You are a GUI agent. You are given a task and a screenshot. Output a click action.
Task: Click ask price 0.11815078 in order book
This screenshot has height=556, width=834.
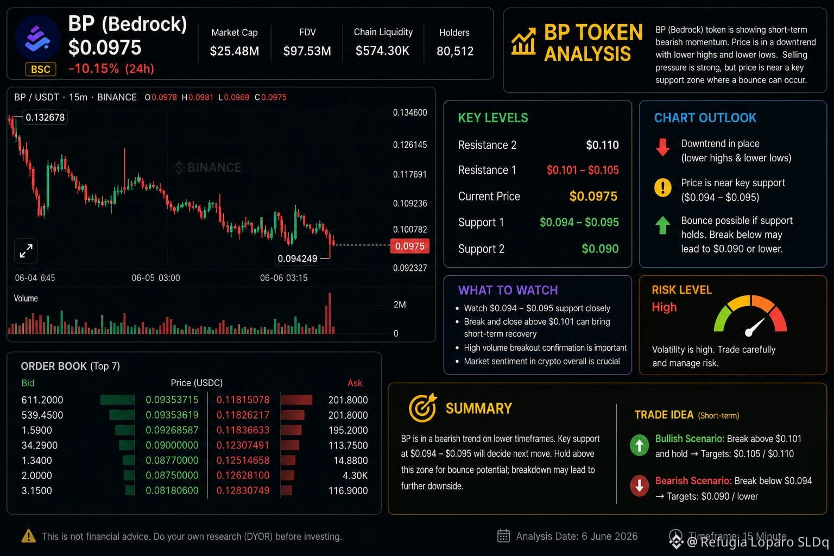click(243, 400)
